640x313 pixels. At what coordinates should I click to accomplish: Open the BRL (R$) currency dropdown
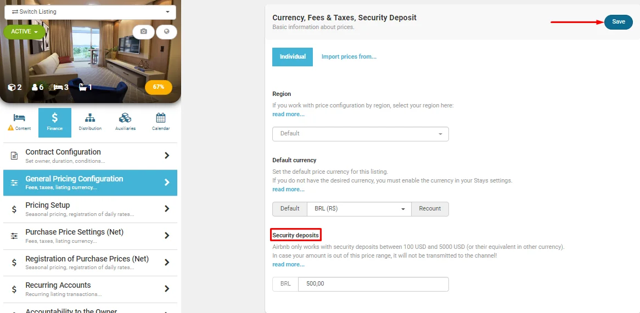(x=359, y=209)
